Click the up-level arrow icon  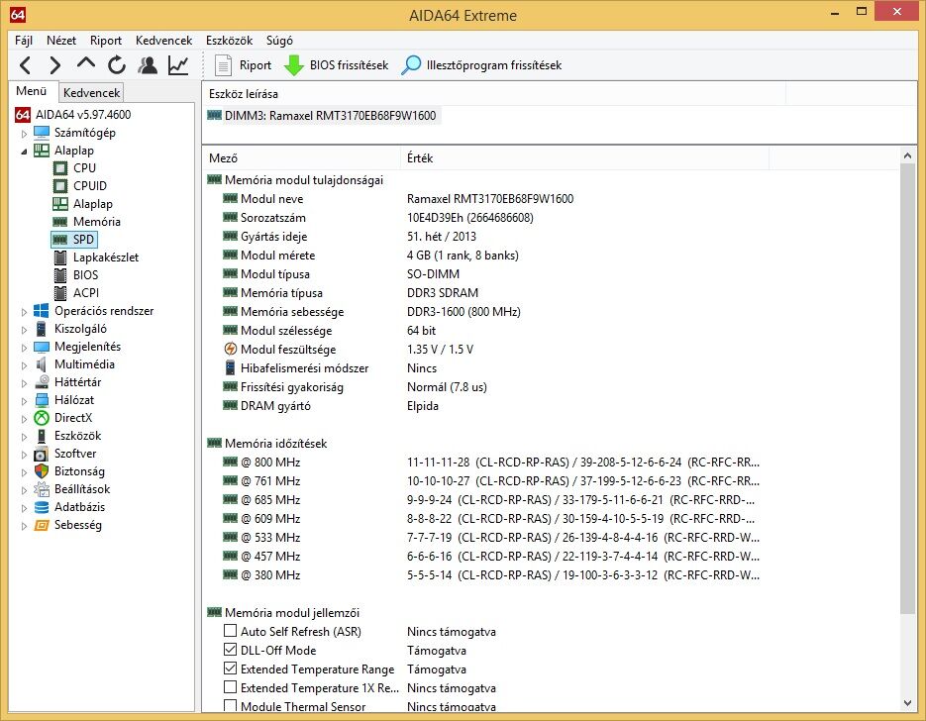(85, 63)
